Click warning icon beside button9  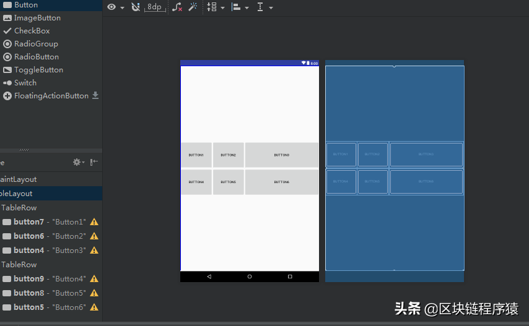pos(94,279)
